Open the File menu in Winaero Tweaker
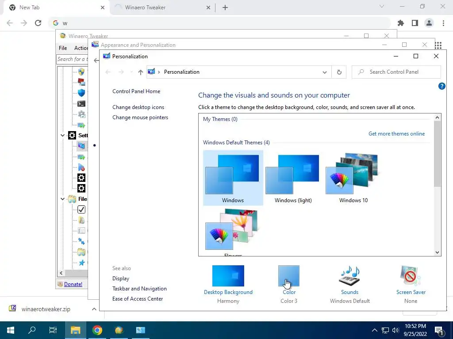The image size is (453, 339). tap(63, 48)
